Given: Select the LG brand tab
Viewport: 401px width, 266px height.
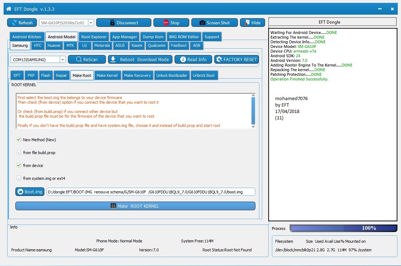Looking at the screenshot, I should [84, 45].
